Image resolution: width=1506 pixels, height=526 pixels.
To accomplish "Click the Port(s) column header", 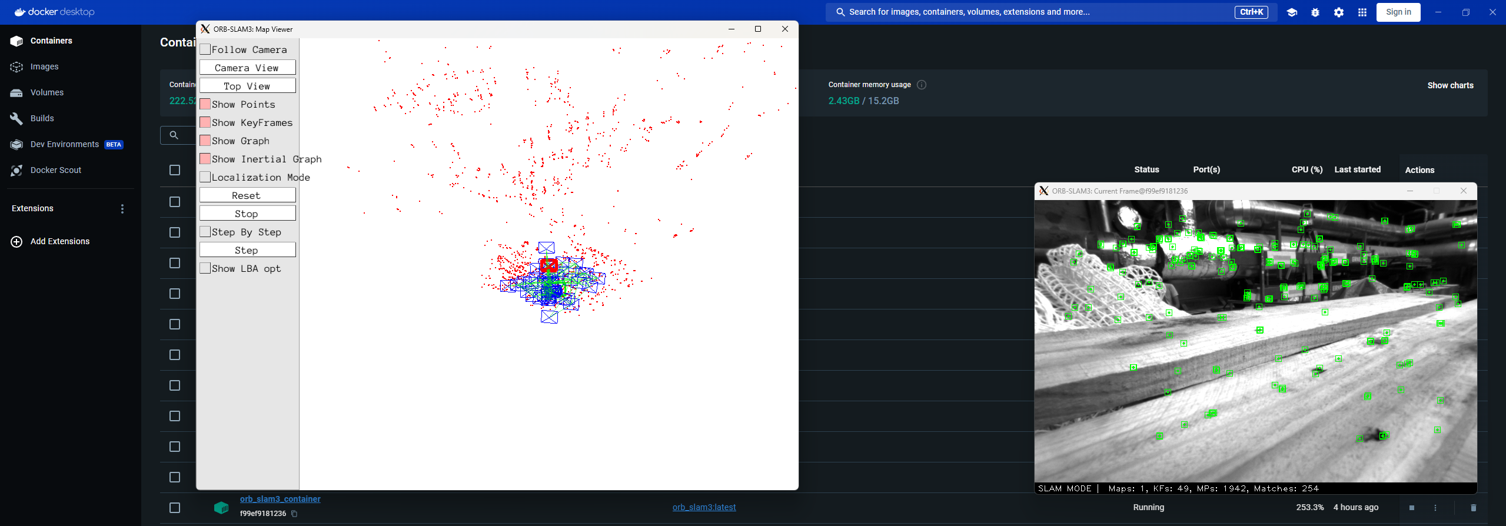I will click(1206, 170).
